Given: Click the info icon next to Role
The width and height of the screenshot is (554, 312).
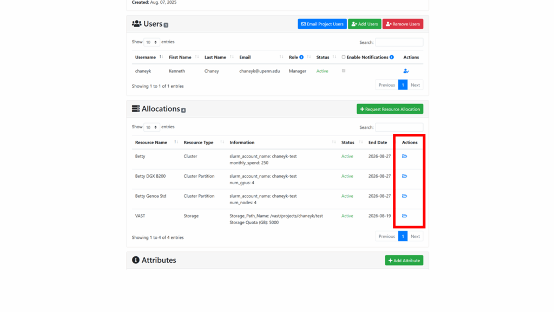Looking at the screenshot, I should click(301, 57).
